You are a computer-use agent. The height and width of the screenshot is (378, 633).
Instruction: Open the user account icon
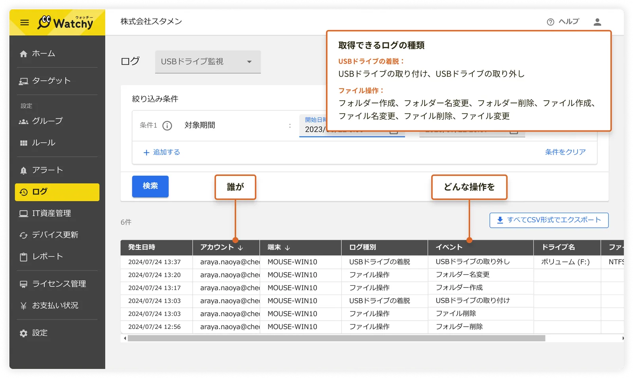pos(597,22)
